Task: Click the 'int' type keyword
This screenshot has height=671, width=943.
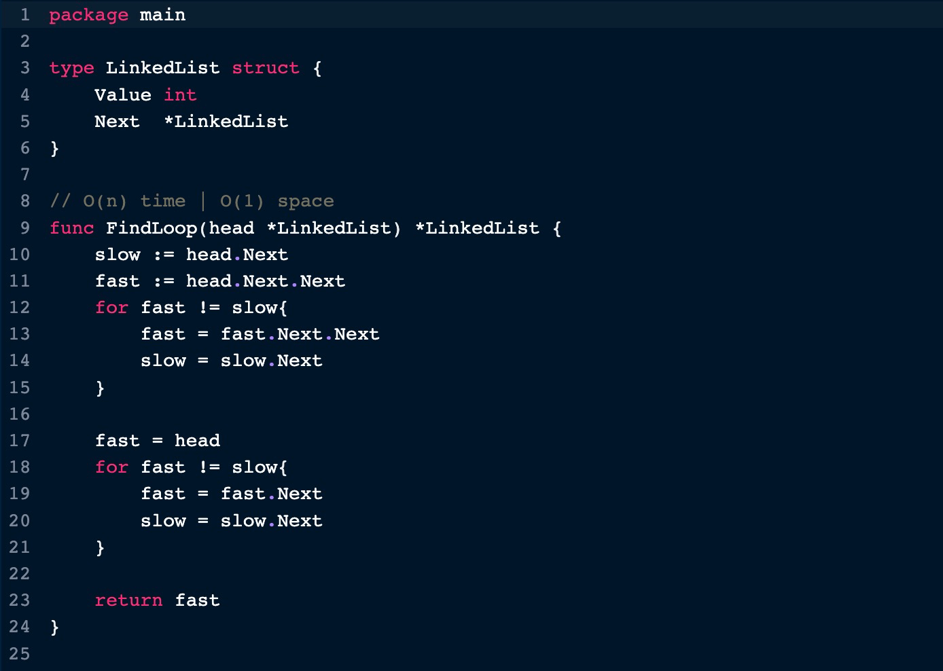Action: click(x=179, y=94)
